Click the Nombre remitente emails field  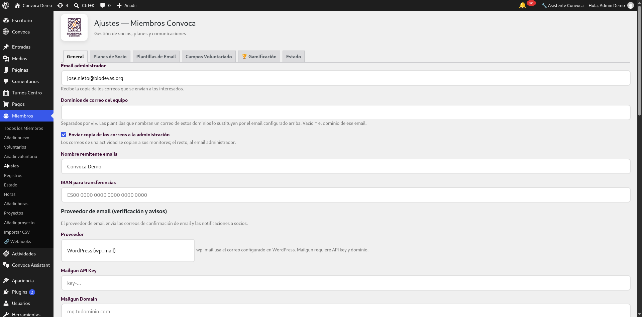346,166
